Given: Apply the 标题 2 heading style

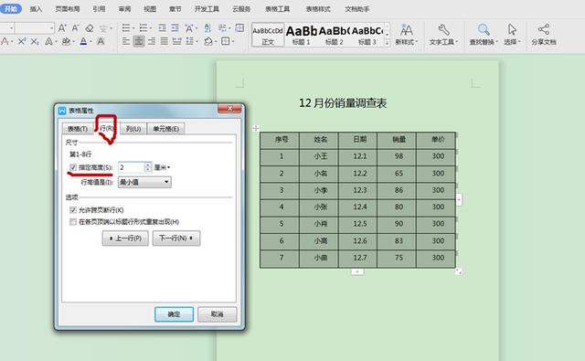Looking at the screenshot, I should (334, 35).
